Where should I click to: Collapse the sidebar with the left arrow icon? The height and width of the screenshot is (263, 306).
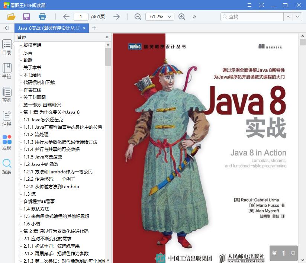(7, 28)
